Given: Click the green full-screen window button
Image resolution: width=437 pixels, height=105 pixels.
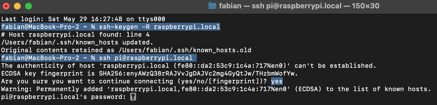Looking at the screenshot, I should coord(28,6).
